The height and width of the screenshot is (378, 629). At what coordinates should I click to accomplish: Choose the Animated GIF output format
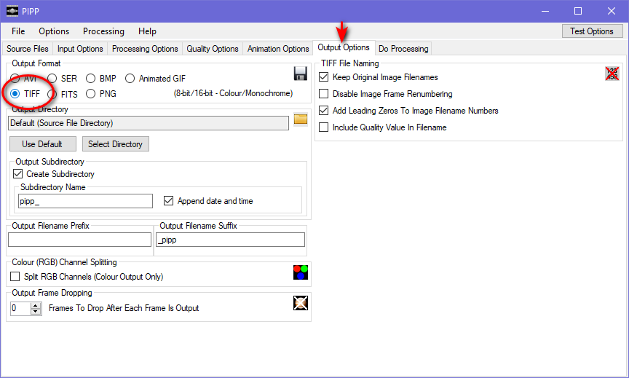pos(130,79)
